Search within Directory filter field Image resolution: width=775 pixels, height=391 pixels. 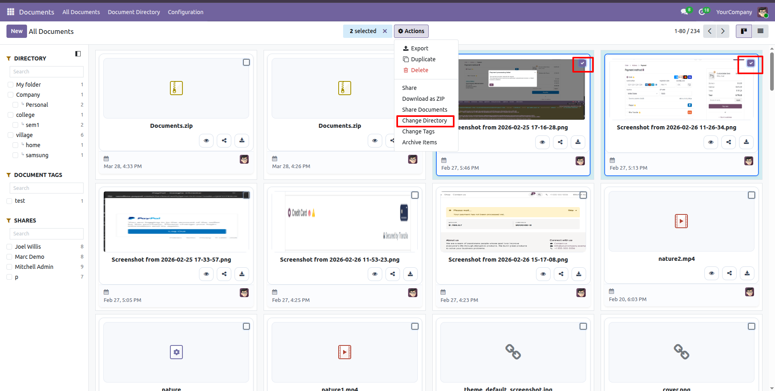(46, 72)
